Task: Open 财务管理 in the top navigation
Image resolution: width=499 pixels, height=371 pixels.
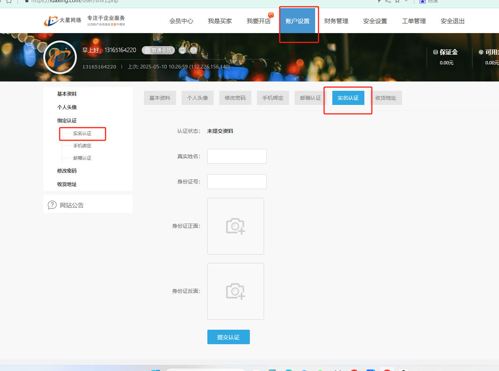Action: (x=336, y=21)
